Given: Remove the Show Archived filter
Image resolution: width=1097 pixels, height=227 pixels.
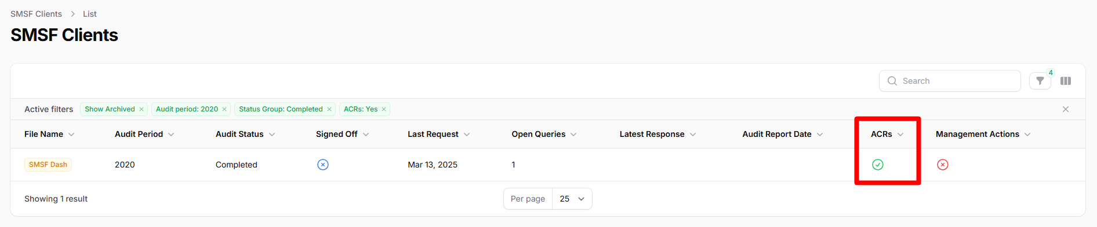Looking at the screenshot, I should click(x=141, y=109).
